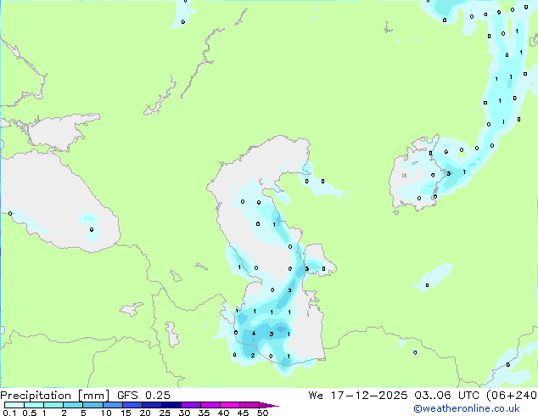Click the legend swatch between 10 and 15
The image size is (538, 416).
(112, 405)
